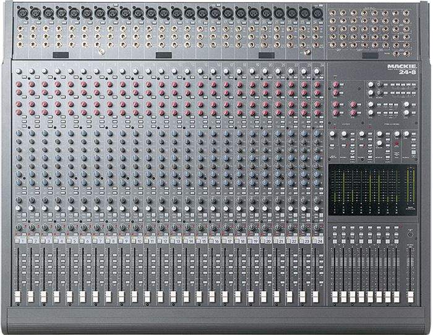Click the top blue EQ knob on channel 2
Screen dimensions: 433x335
point(32,133)
